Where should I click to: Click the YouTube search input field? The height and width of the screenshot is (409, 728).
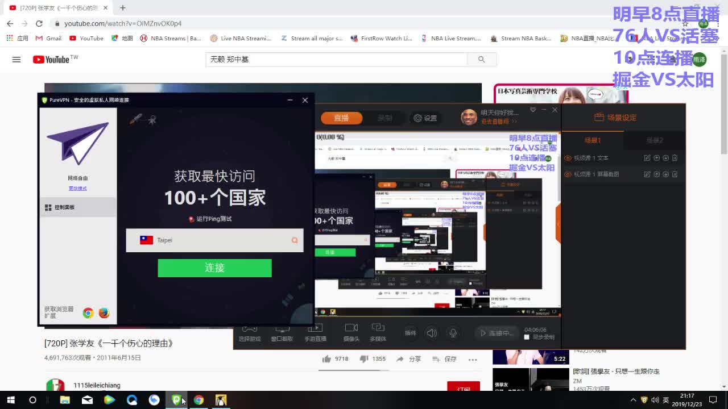pyautogui.click(x=336, y=59)
